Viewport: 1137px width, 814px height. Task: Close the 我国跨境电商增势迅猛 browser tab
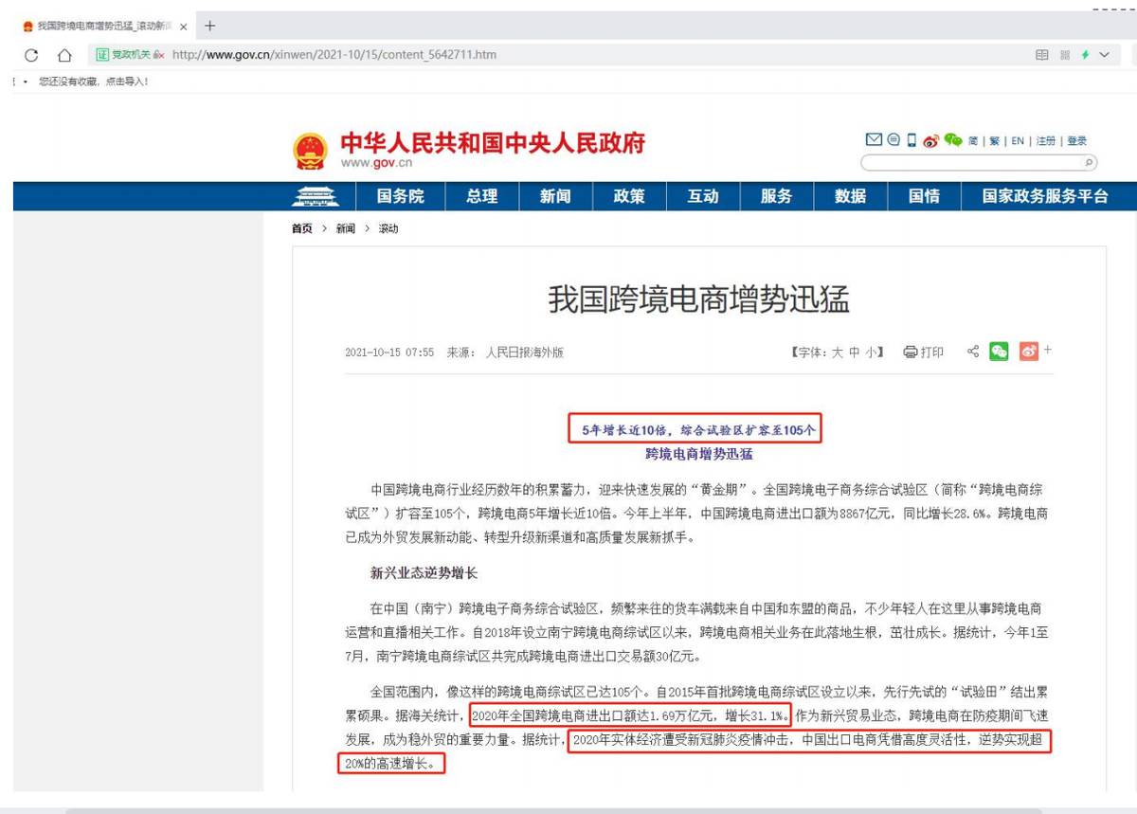(182, 27)
